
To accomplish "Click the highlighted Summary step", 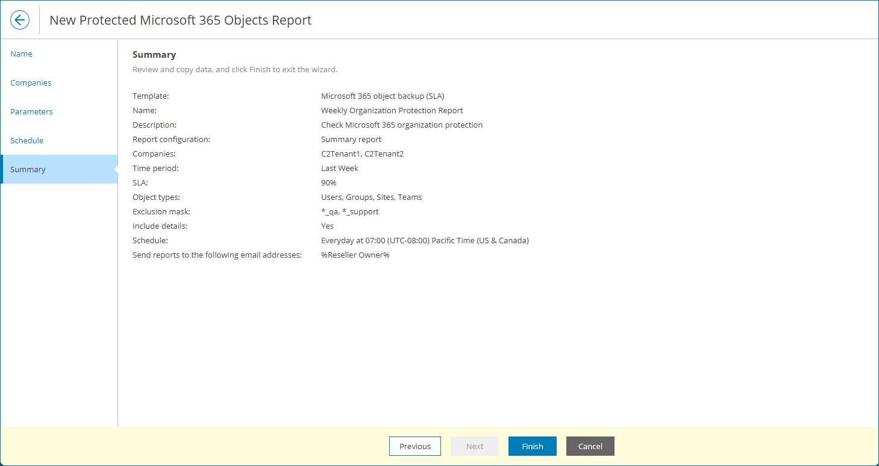I will tap(28, 169).
